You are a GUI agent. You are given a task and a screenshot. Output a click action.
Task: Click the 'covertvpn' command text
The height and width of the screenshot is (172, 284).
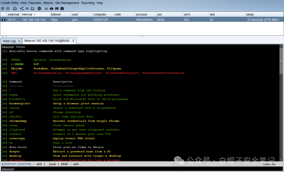17,138
